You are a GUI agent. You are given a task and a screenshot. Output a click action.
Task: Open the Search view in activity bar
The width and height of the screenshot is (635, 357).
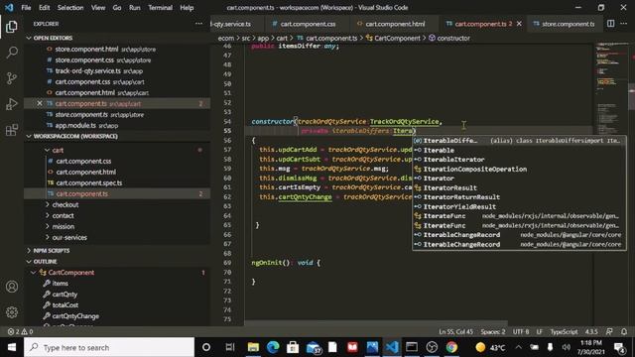(x=12, y=53)
